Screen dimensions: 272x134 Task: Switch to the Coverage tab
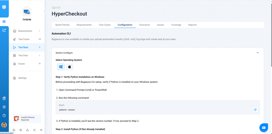[176, 25]
